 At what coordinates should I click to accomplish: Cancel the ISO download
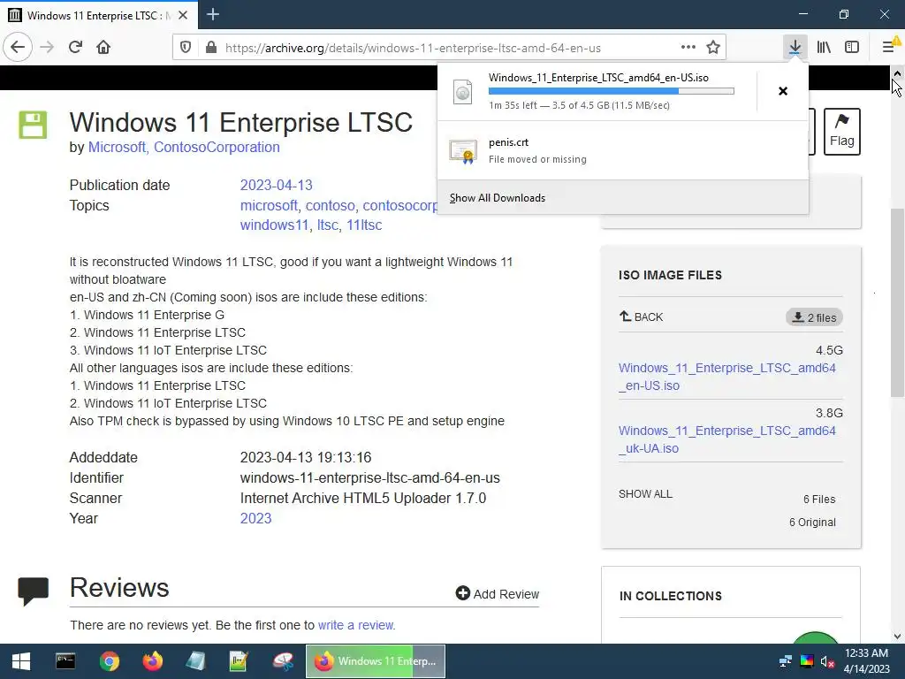coord(783,91)
